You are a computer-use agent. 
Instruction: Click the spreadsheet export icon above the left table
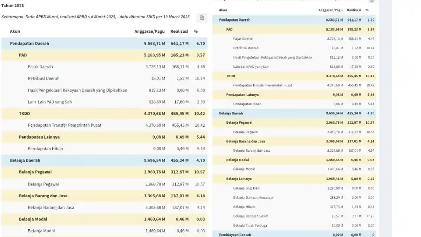[x=202, y=18]
